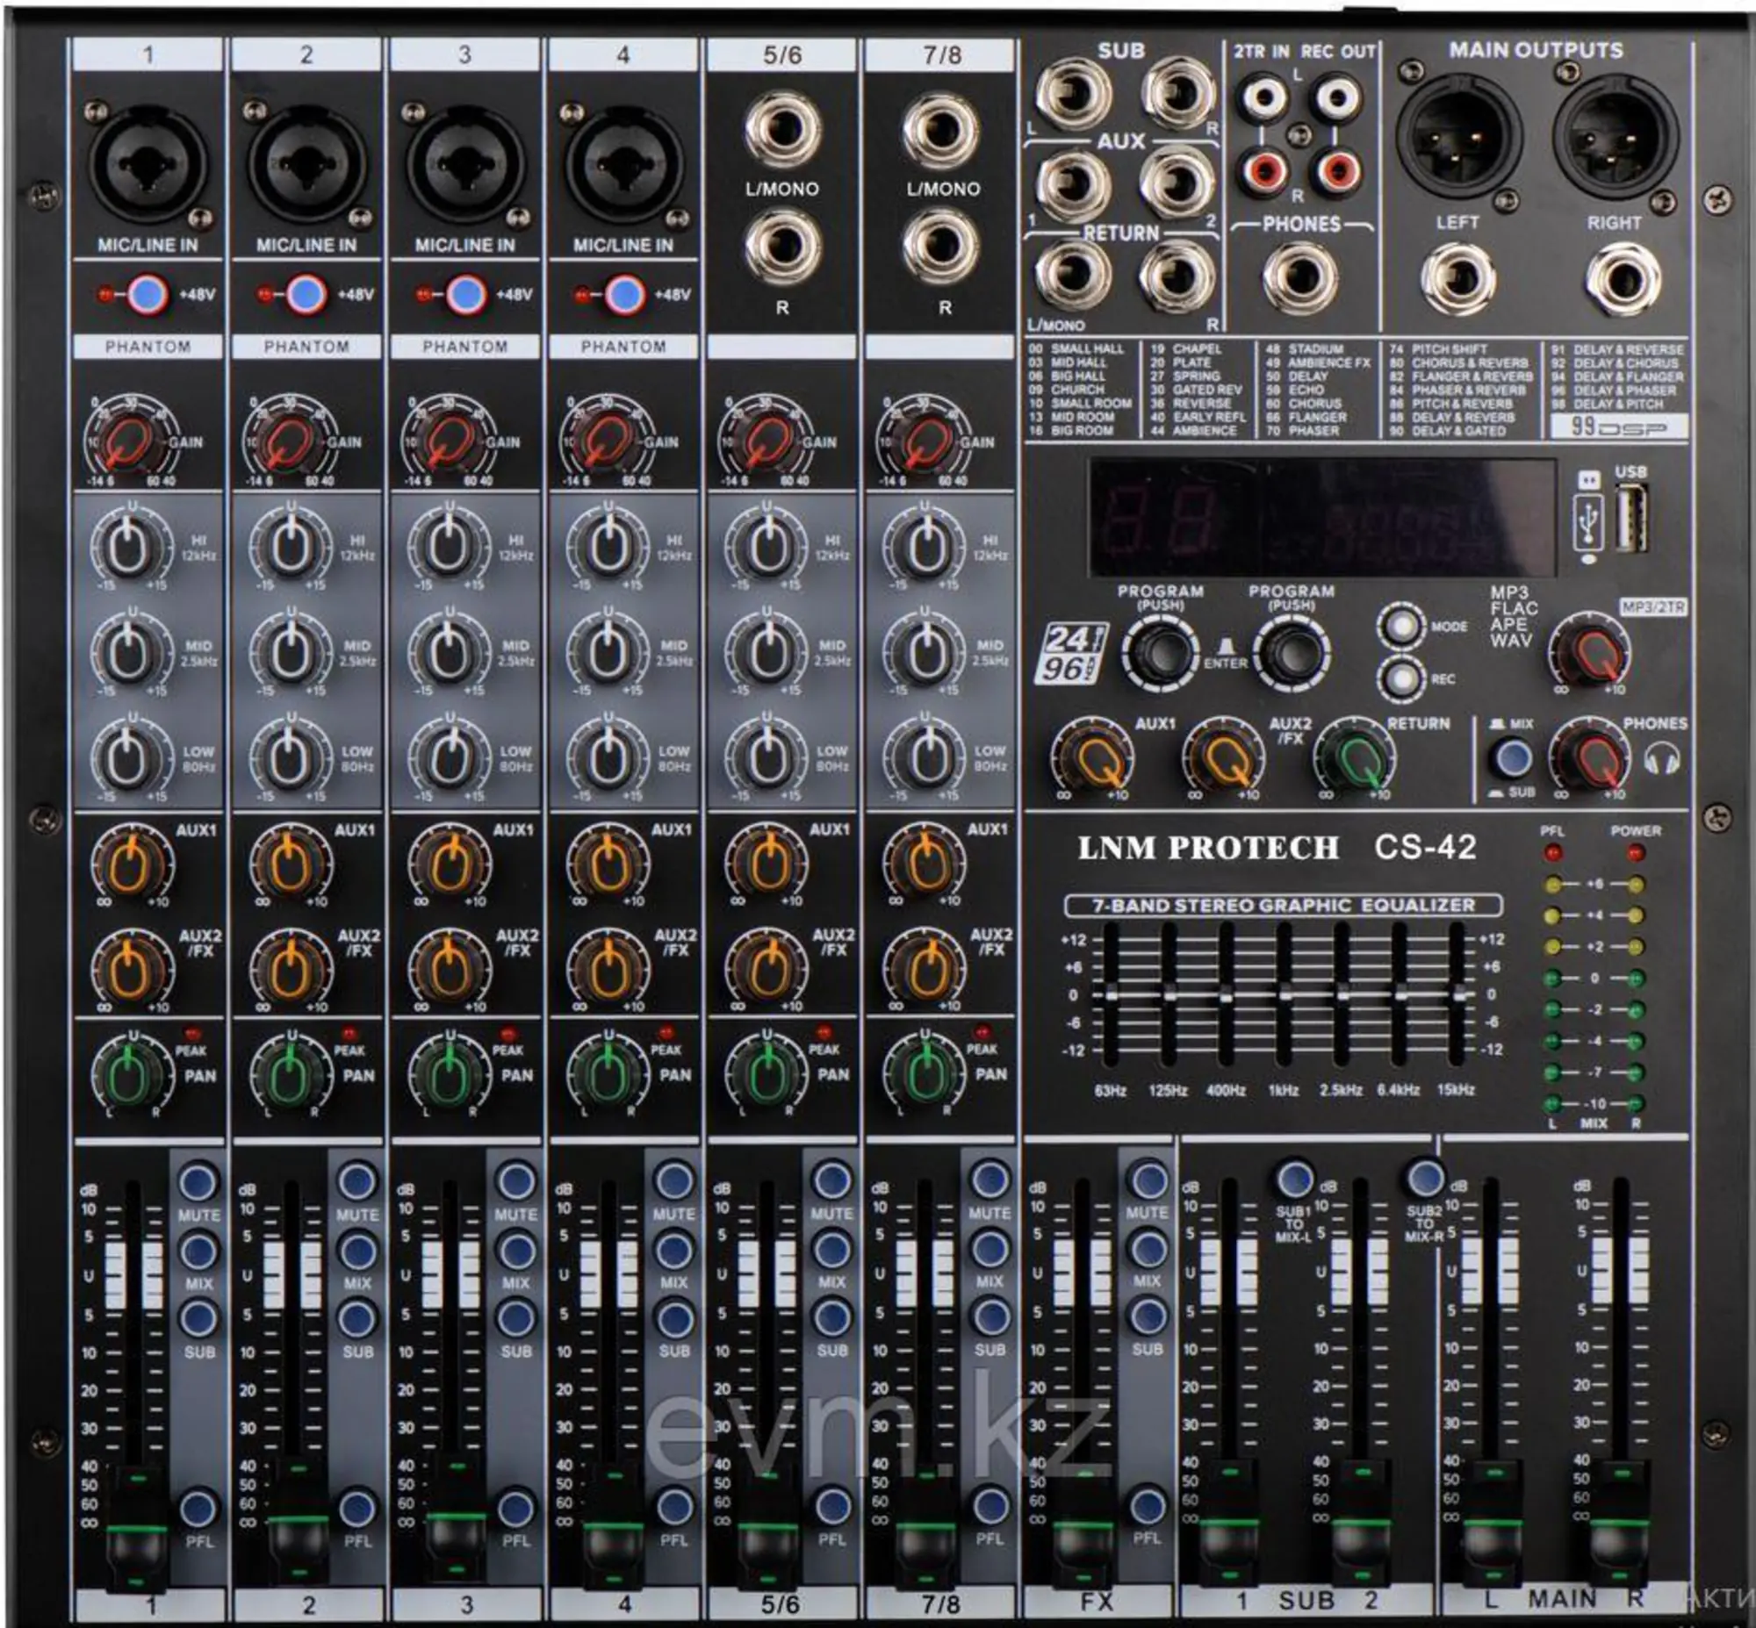Viewport: 1756px width, 1628px height.
Task: Click the USB port
Action: point(1630,519)
